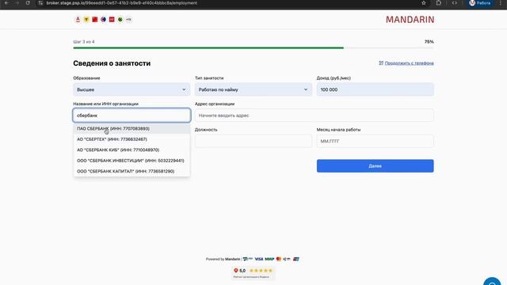The width and height of the screenshot is (507, 285).
Task: Select suggestion АО "СБЕРБАНК КИБ"
Action: [x=132, y=150]
